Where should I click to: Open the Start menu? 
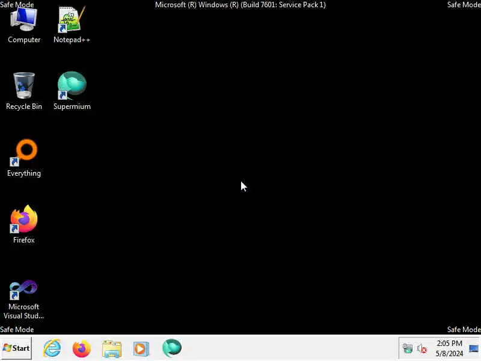click(16, 348)
